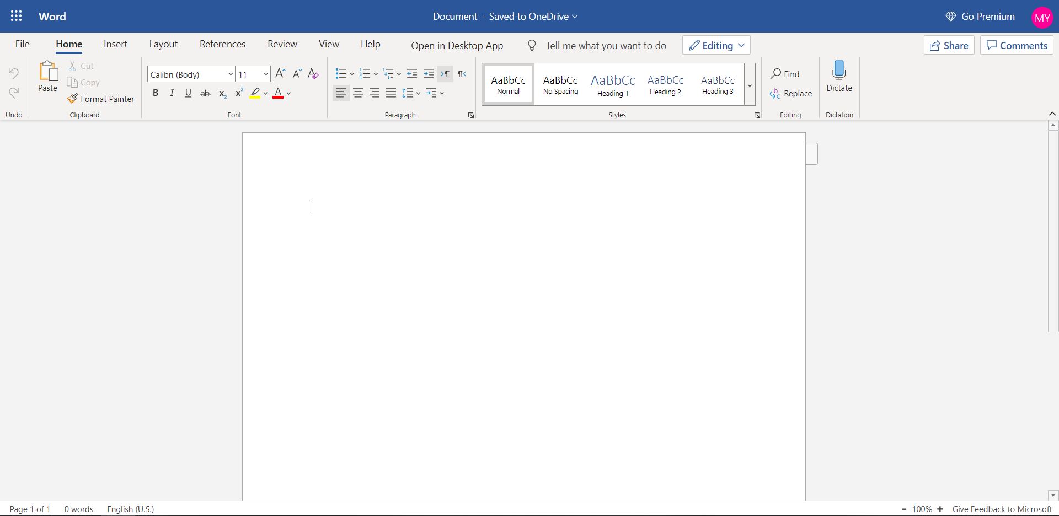Collapse the ribbon with the chevron
Viewport: 1059px width, 516px height.
click(1052, 114)
